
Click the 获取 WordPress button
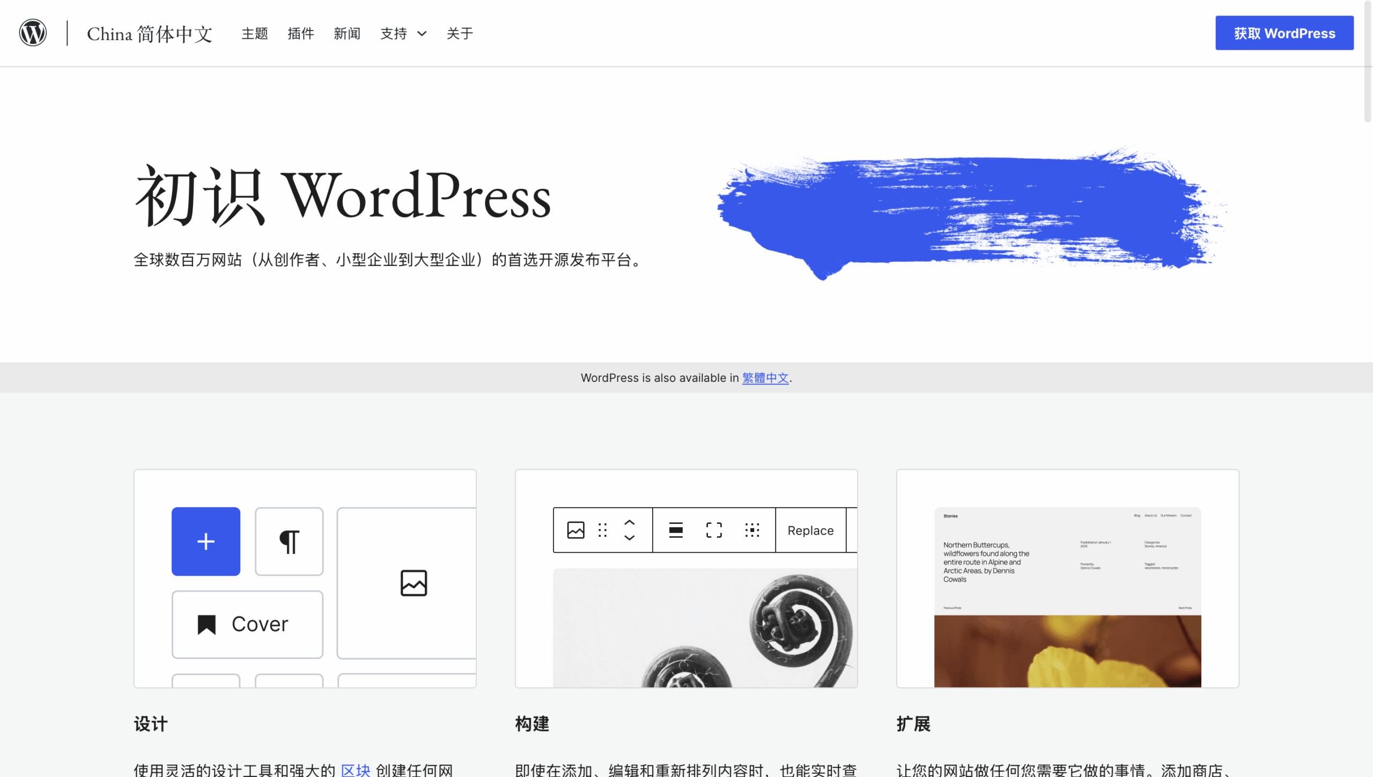1284,33
